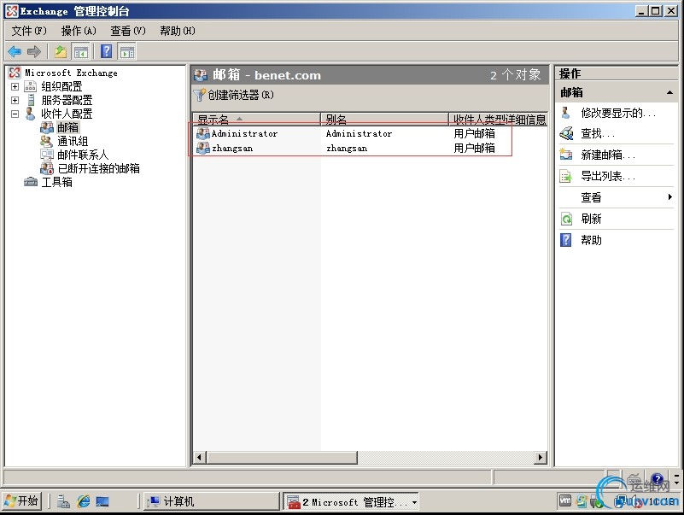Collapse the 邮箱 actions section arrow
The width and height of the screenshot is (684, 515).
[x=669, y=92]
